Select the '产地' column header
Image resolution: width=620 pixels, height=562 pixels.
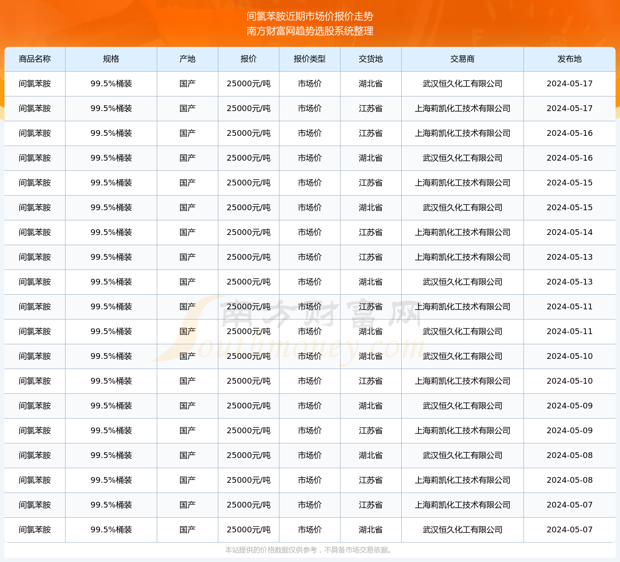(188, 59)
